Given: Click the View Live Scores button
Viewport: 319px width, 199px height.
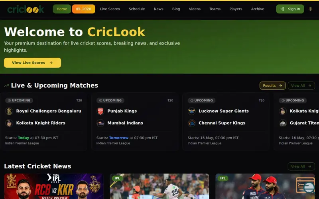Looking at the screenshot, I should [32, 62].
